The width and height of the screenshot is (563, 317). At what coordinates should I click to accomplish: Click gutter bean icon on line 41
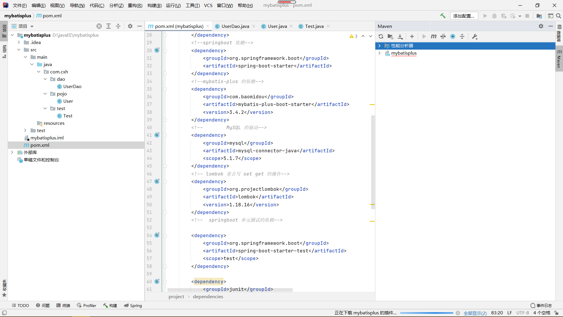point(157,135)
